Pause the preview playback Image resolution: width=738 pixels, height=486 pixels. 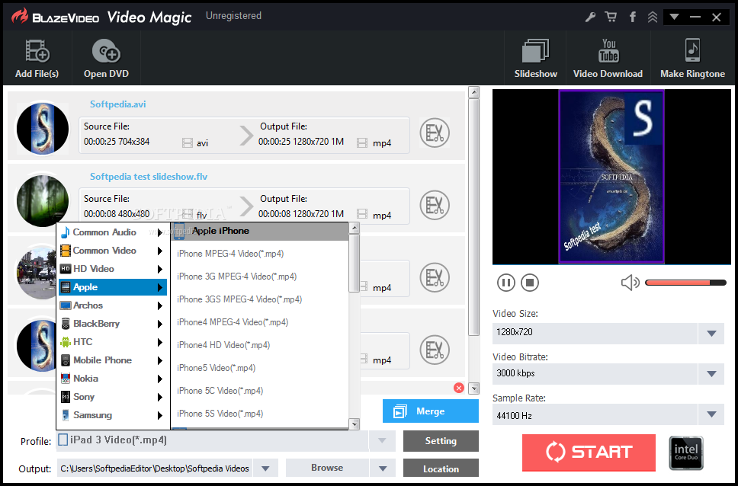[x=506, y=283]
